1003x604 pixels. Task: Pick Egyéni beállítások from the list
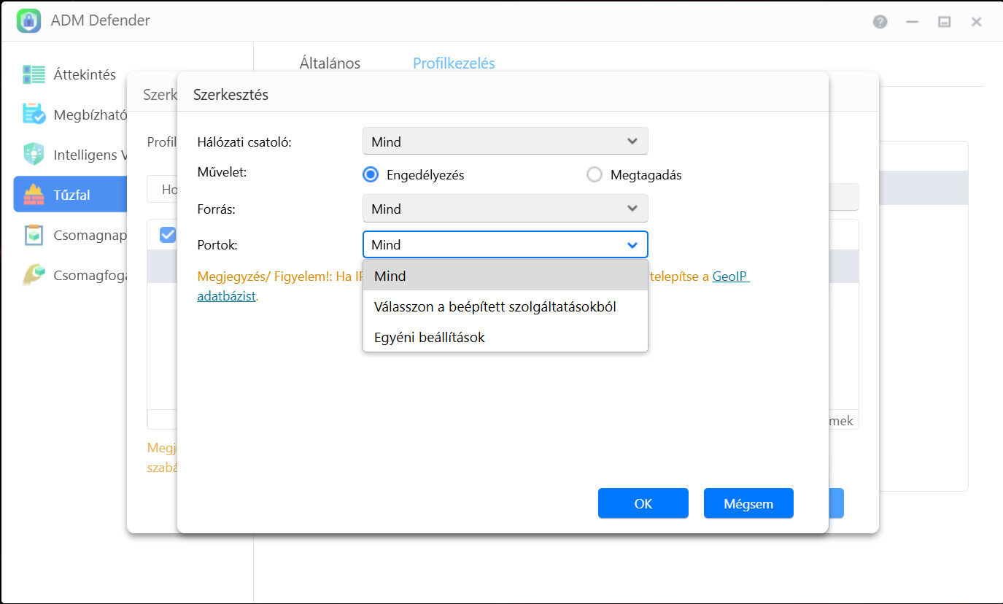point(430,338)
